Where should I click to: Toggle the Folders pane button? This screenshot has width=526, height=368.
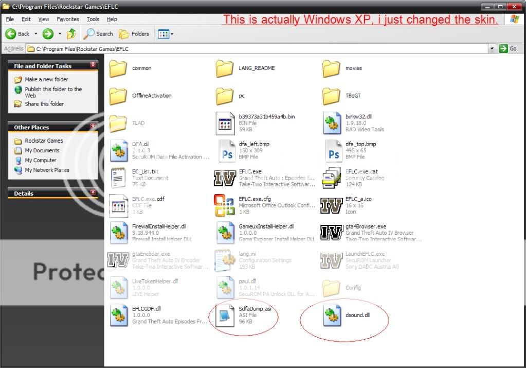[x=134, y=34]
